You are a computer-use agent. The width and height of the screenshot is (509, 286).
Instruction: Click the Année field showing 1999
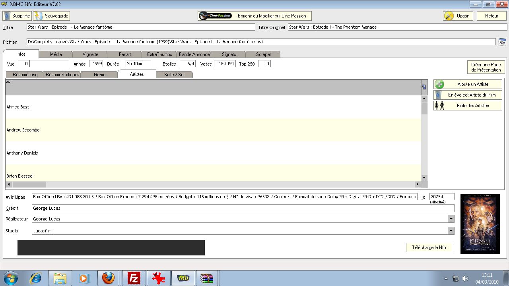point(96,64)
